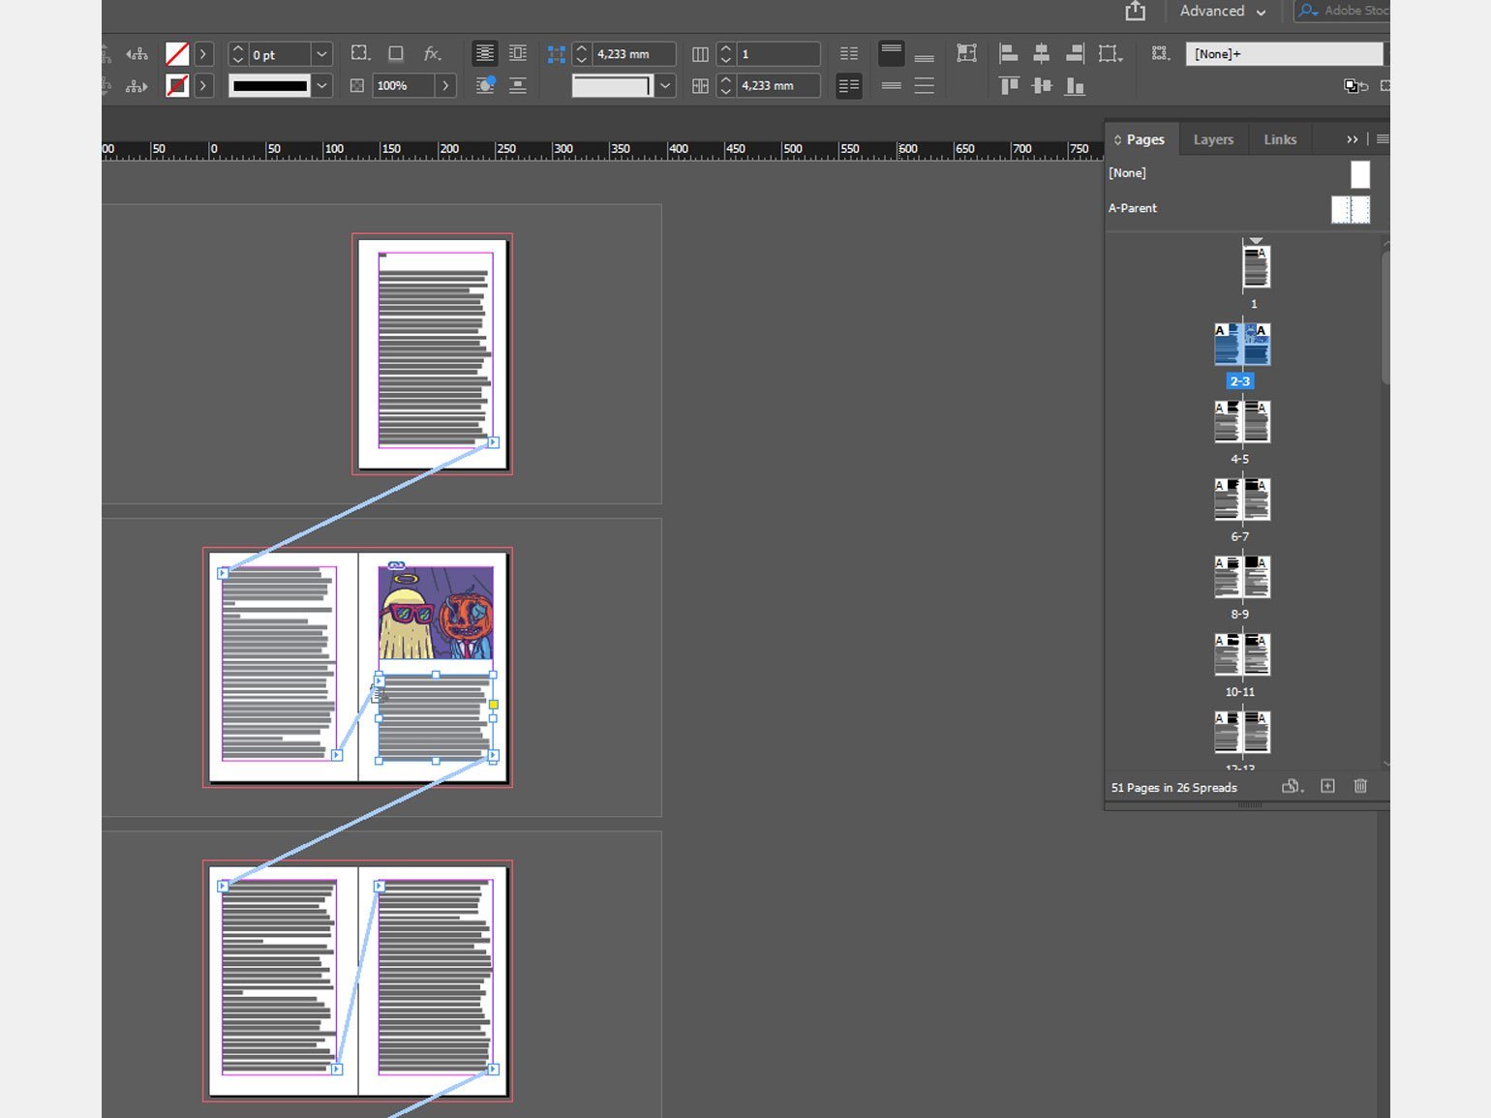Select the no text wrap option
The image size is (1491, 1118).
[x=484, y=53]
